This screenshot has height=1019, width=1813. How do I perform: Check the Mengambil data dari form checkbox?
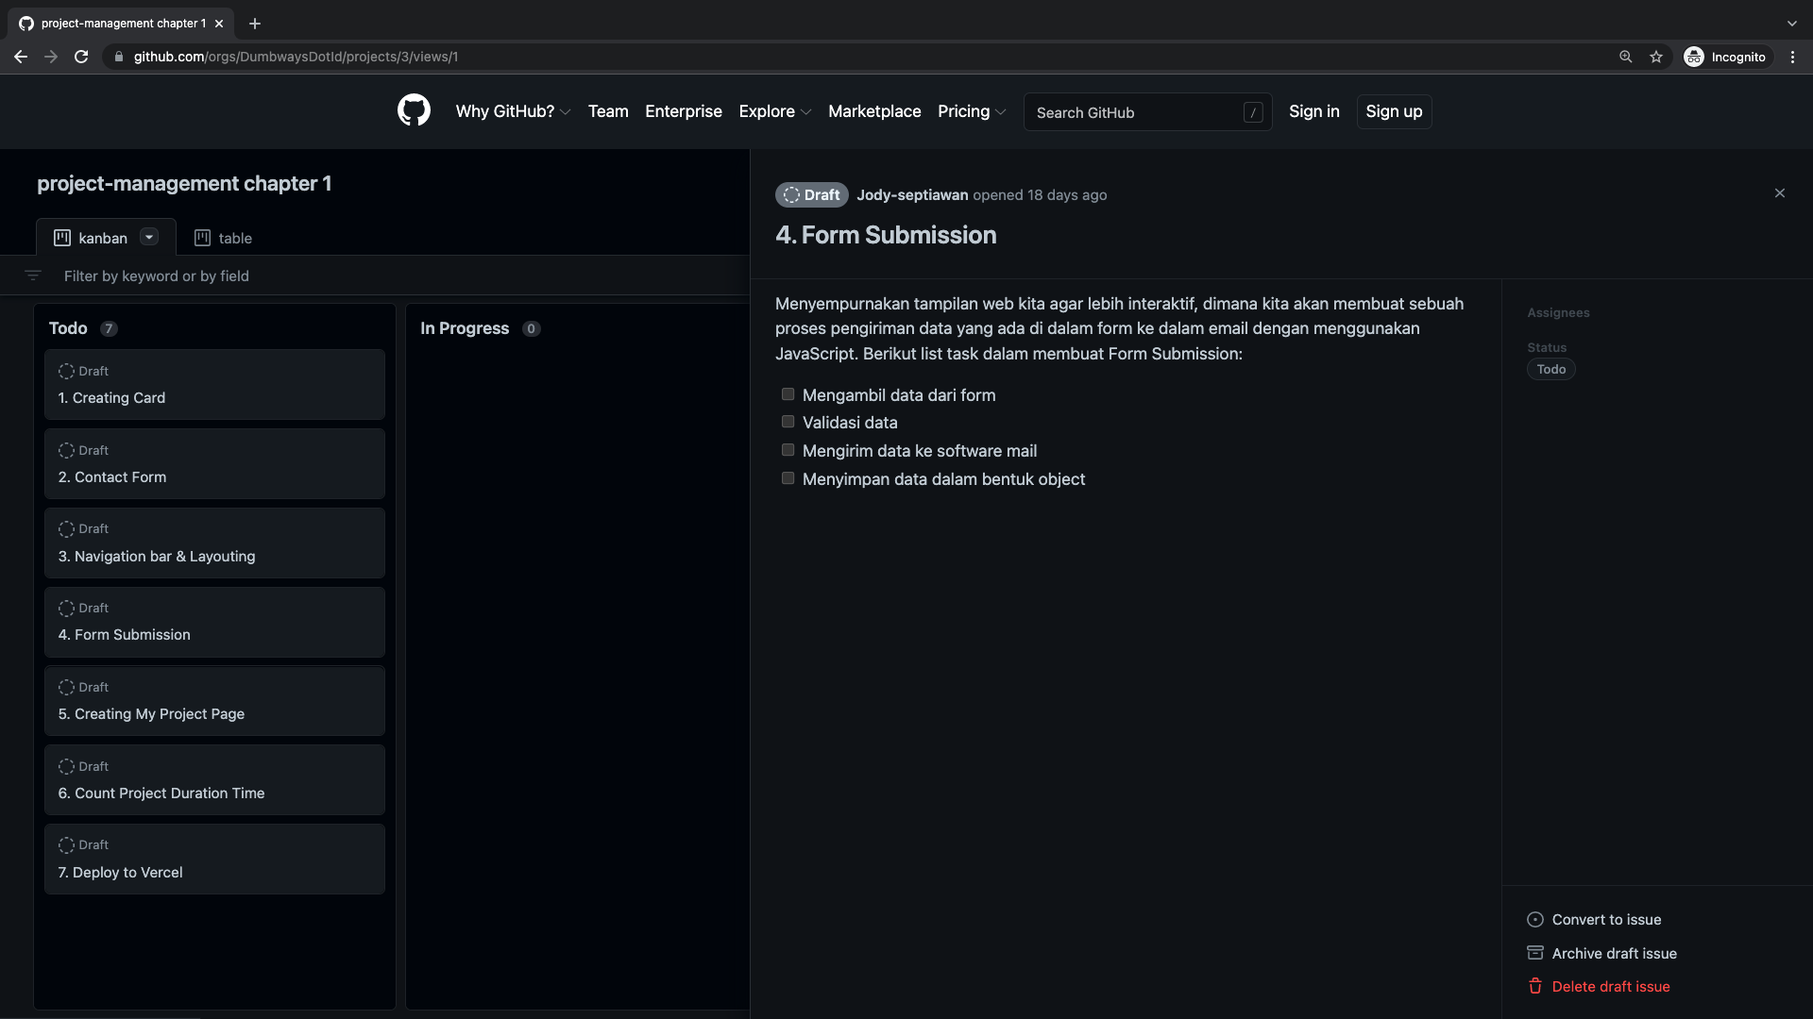pyautogui.click(x=788, y=394)
